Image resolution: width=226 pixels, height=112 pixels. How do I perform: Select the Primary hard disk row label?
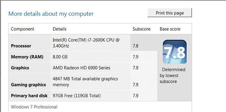(x=29, y=96)
